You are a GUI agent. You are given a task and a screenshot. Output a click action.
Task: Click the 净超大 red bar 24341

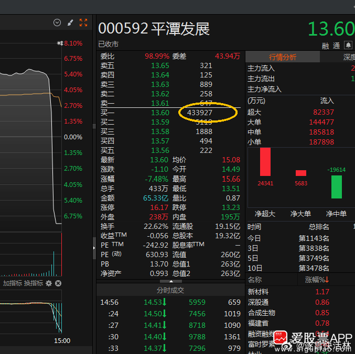point(265,162)
